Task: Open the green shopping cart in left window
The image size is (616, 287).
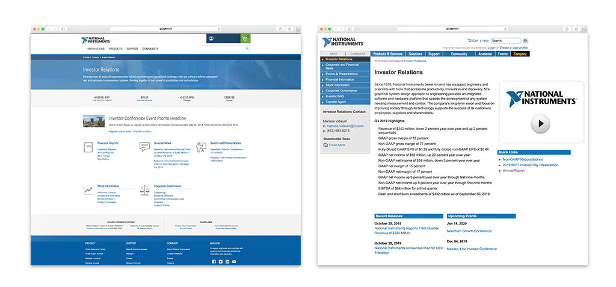Action: coord(245,39)
